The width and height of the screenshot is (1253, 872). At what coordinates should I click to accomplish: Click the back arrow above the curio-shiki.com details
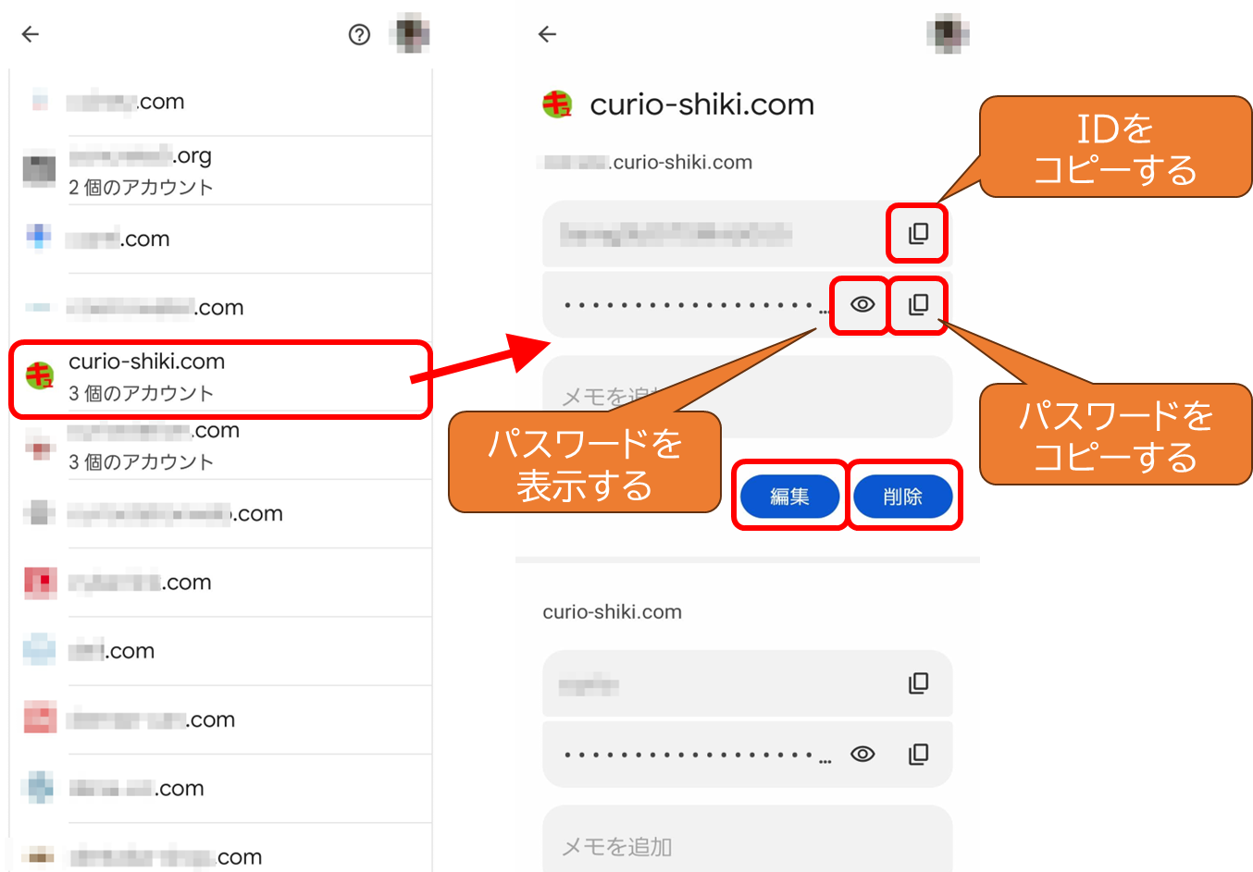coord(547,34)
